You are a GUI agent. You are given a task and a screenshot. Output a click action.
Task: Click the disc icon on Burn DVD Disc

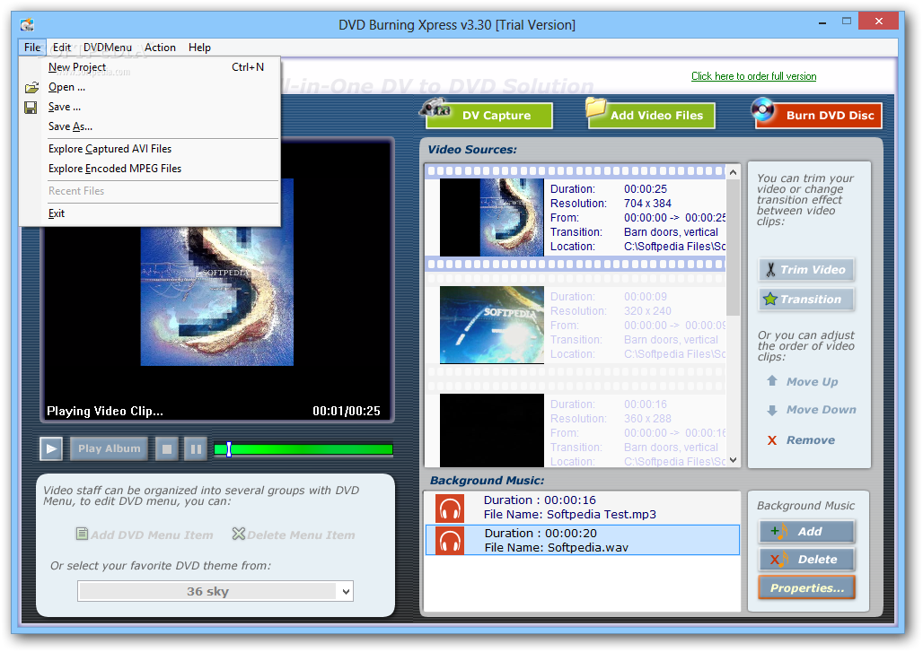763,109
